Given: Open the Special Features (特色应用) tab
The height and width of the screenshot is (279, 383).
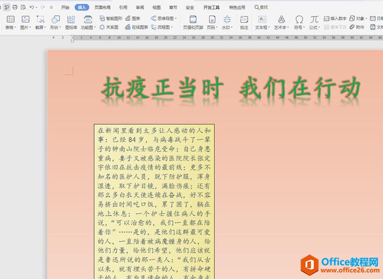Looking at the screenshot, I should coord(237,7).
